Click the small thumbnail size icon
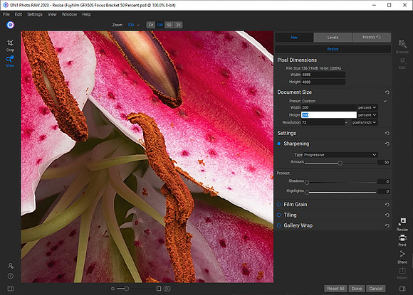The image size is (413, 295). coord(113,289)
